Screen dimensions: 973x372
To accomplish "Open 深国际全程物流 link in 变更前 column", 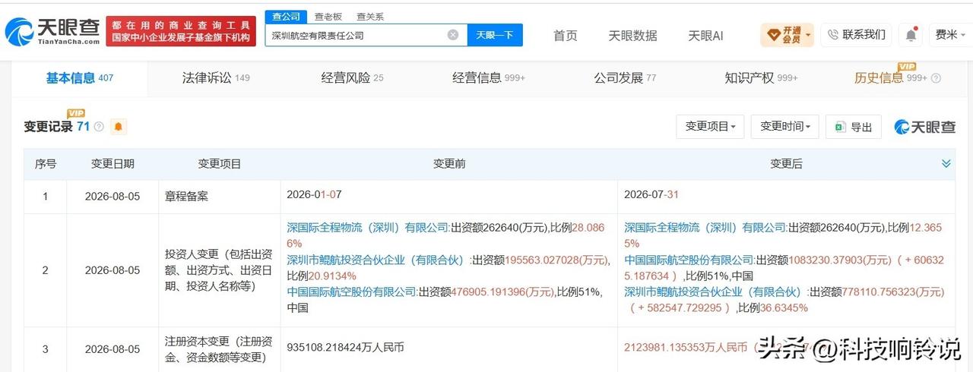I will pos(368,227).
